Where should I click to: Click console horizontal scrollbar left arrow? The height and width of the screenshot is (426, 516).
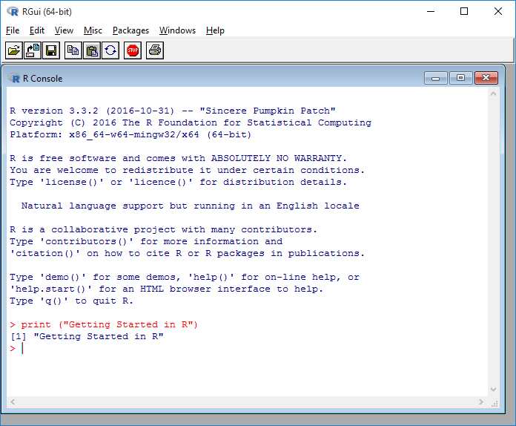[x=13, y=402]
